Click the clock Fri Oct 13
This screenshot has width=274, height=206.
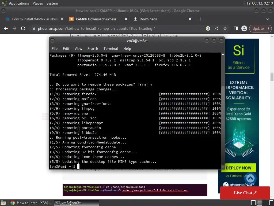click(260, 3)
